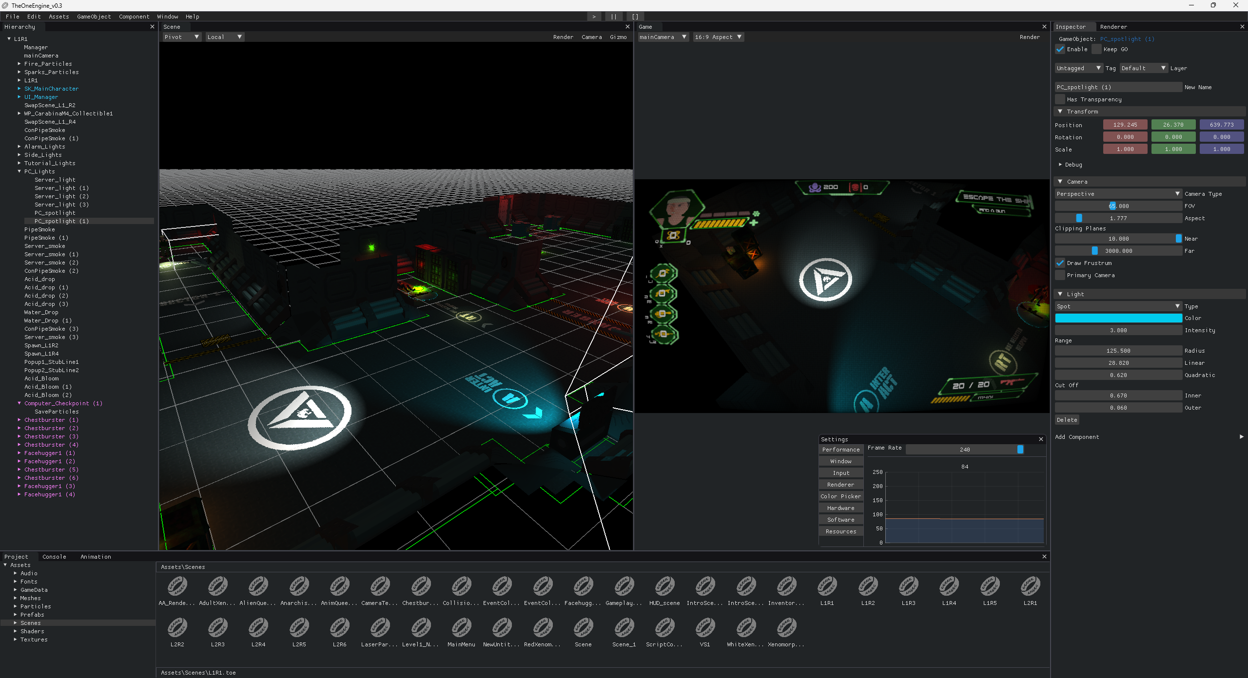Select Hardware in Settings window
Screen dimensions: 1248x678
pos(841,508)
